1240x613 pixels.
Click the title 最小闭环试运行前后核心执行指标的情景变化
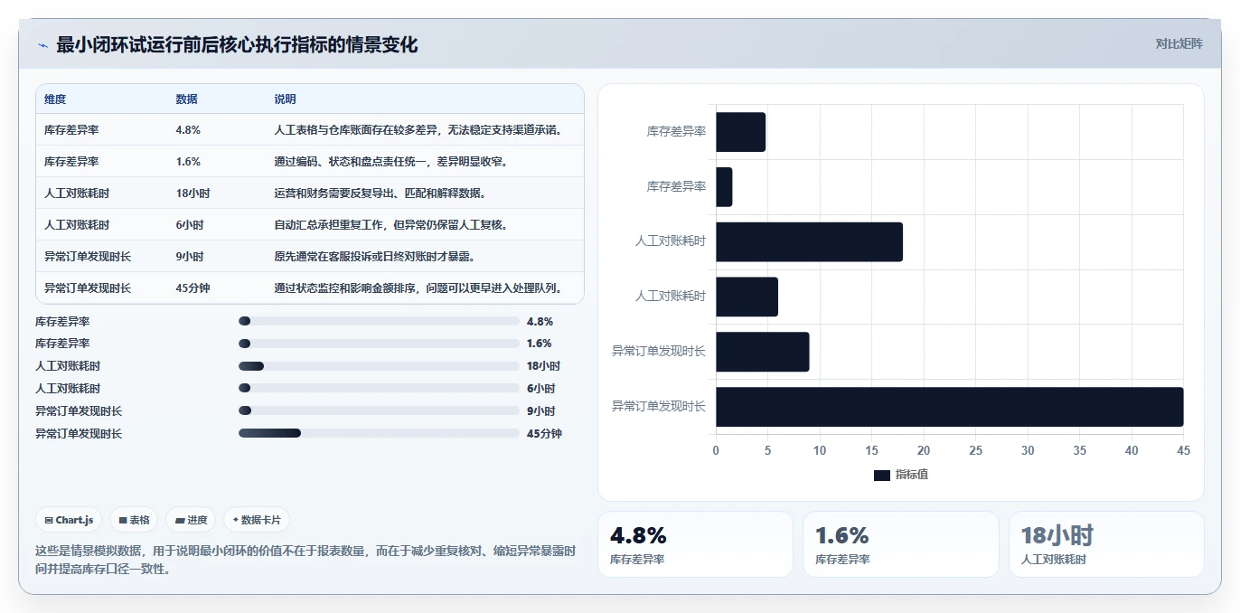point(237,45)
